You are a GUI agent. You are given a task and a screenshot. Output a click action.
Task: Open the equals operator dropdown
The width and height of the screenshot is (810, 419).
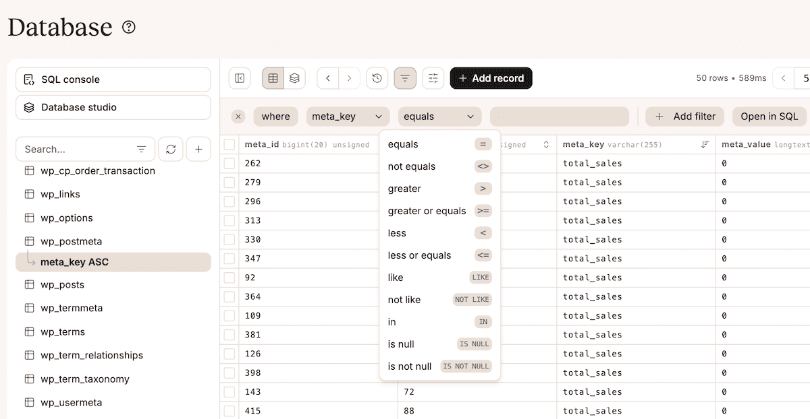coord(439,116)
